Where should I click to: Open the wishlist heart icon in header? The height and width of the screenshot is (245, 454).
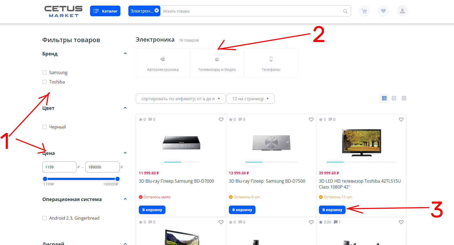coord(383,11)
